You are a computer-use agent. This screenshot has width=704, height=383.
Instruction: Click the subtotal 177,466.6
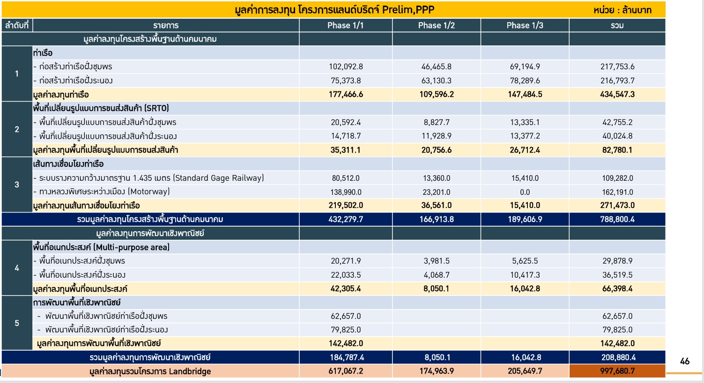pos(346,94)
